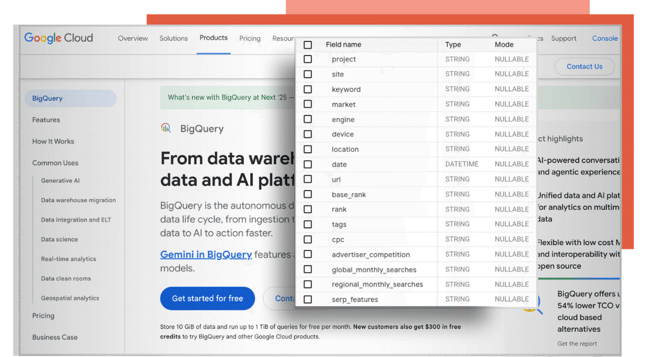Go to the Pricing tab in the header
The image size is (647, 357).
(250, 38)
